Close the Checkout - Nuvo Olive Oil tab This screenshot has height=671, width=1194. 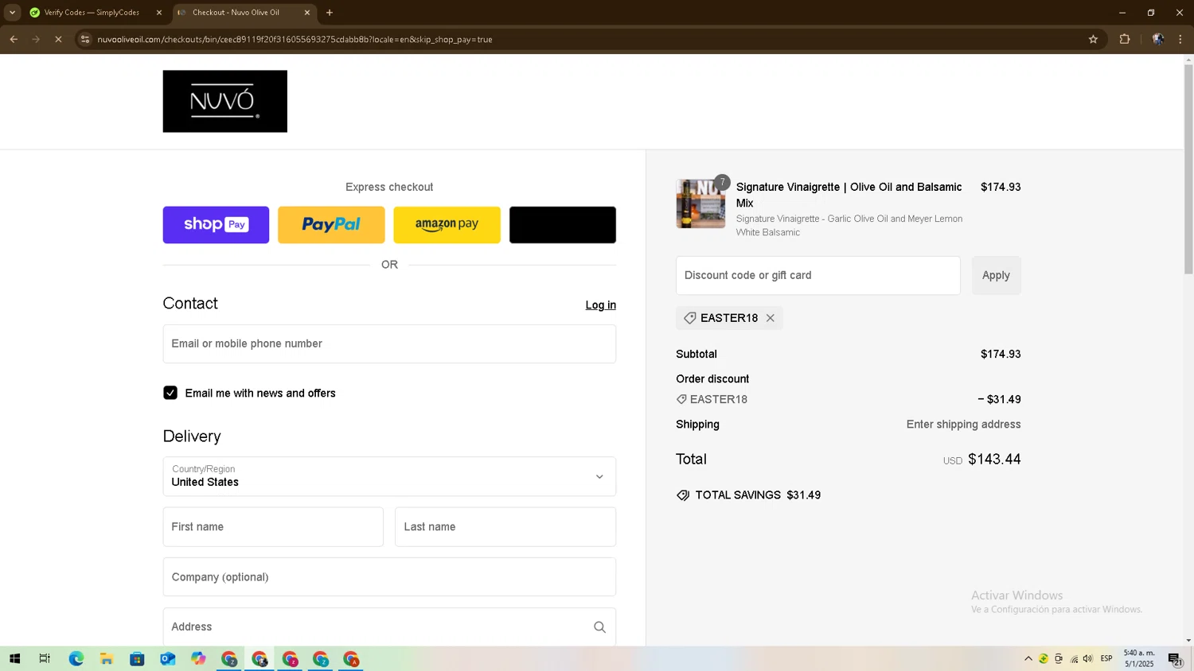pyautogui.click(x=307, y=13)
